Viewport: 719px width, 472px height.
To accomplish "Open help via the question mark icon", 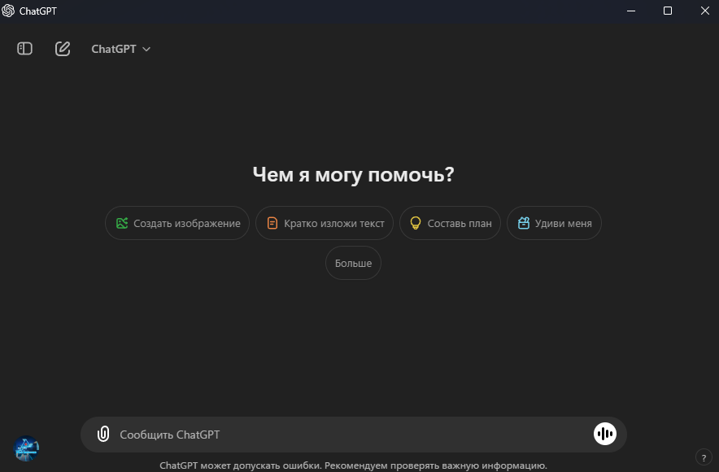I will [704, 457].
